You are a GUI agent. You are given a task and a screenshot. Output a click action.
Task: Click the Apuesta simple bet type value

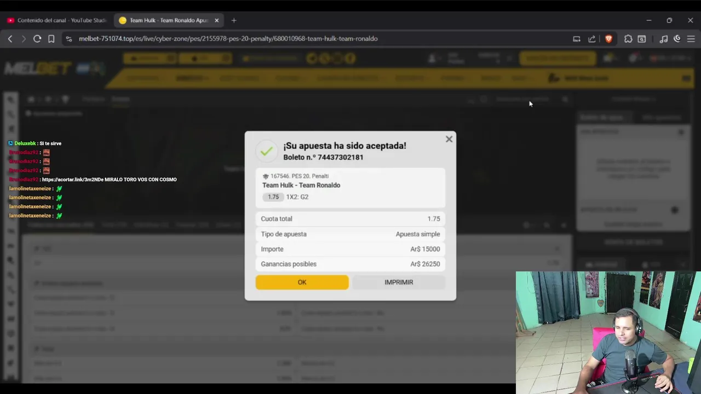click(x=418, y=234)
